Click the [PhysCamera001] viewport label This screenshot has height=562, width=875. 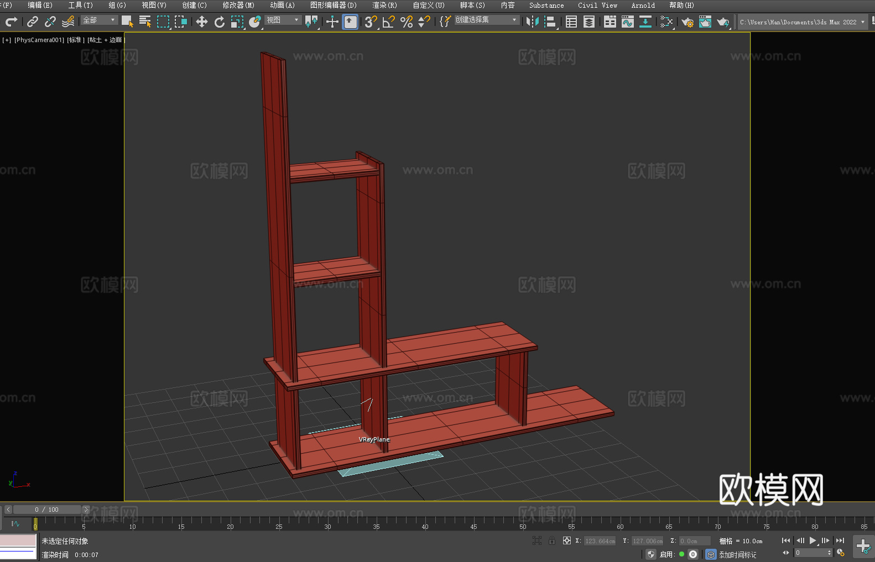(39, 40)
